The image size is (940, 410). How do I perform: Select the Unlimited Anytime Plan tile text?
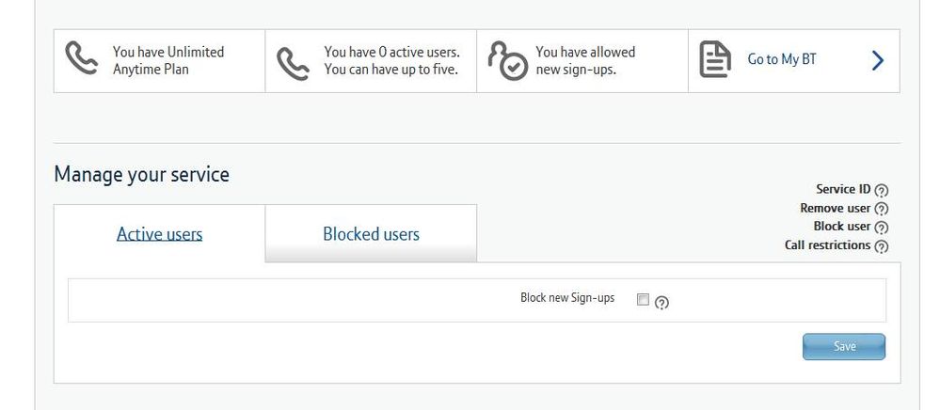(168, 60)
